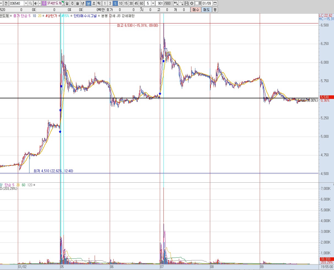
Task: Click the 20 moving average legend label
Action: click(40, 16)
